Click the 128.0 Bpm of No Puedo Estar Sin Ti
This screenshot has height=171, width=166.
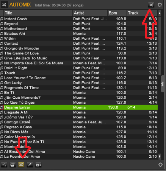point(121,142)
